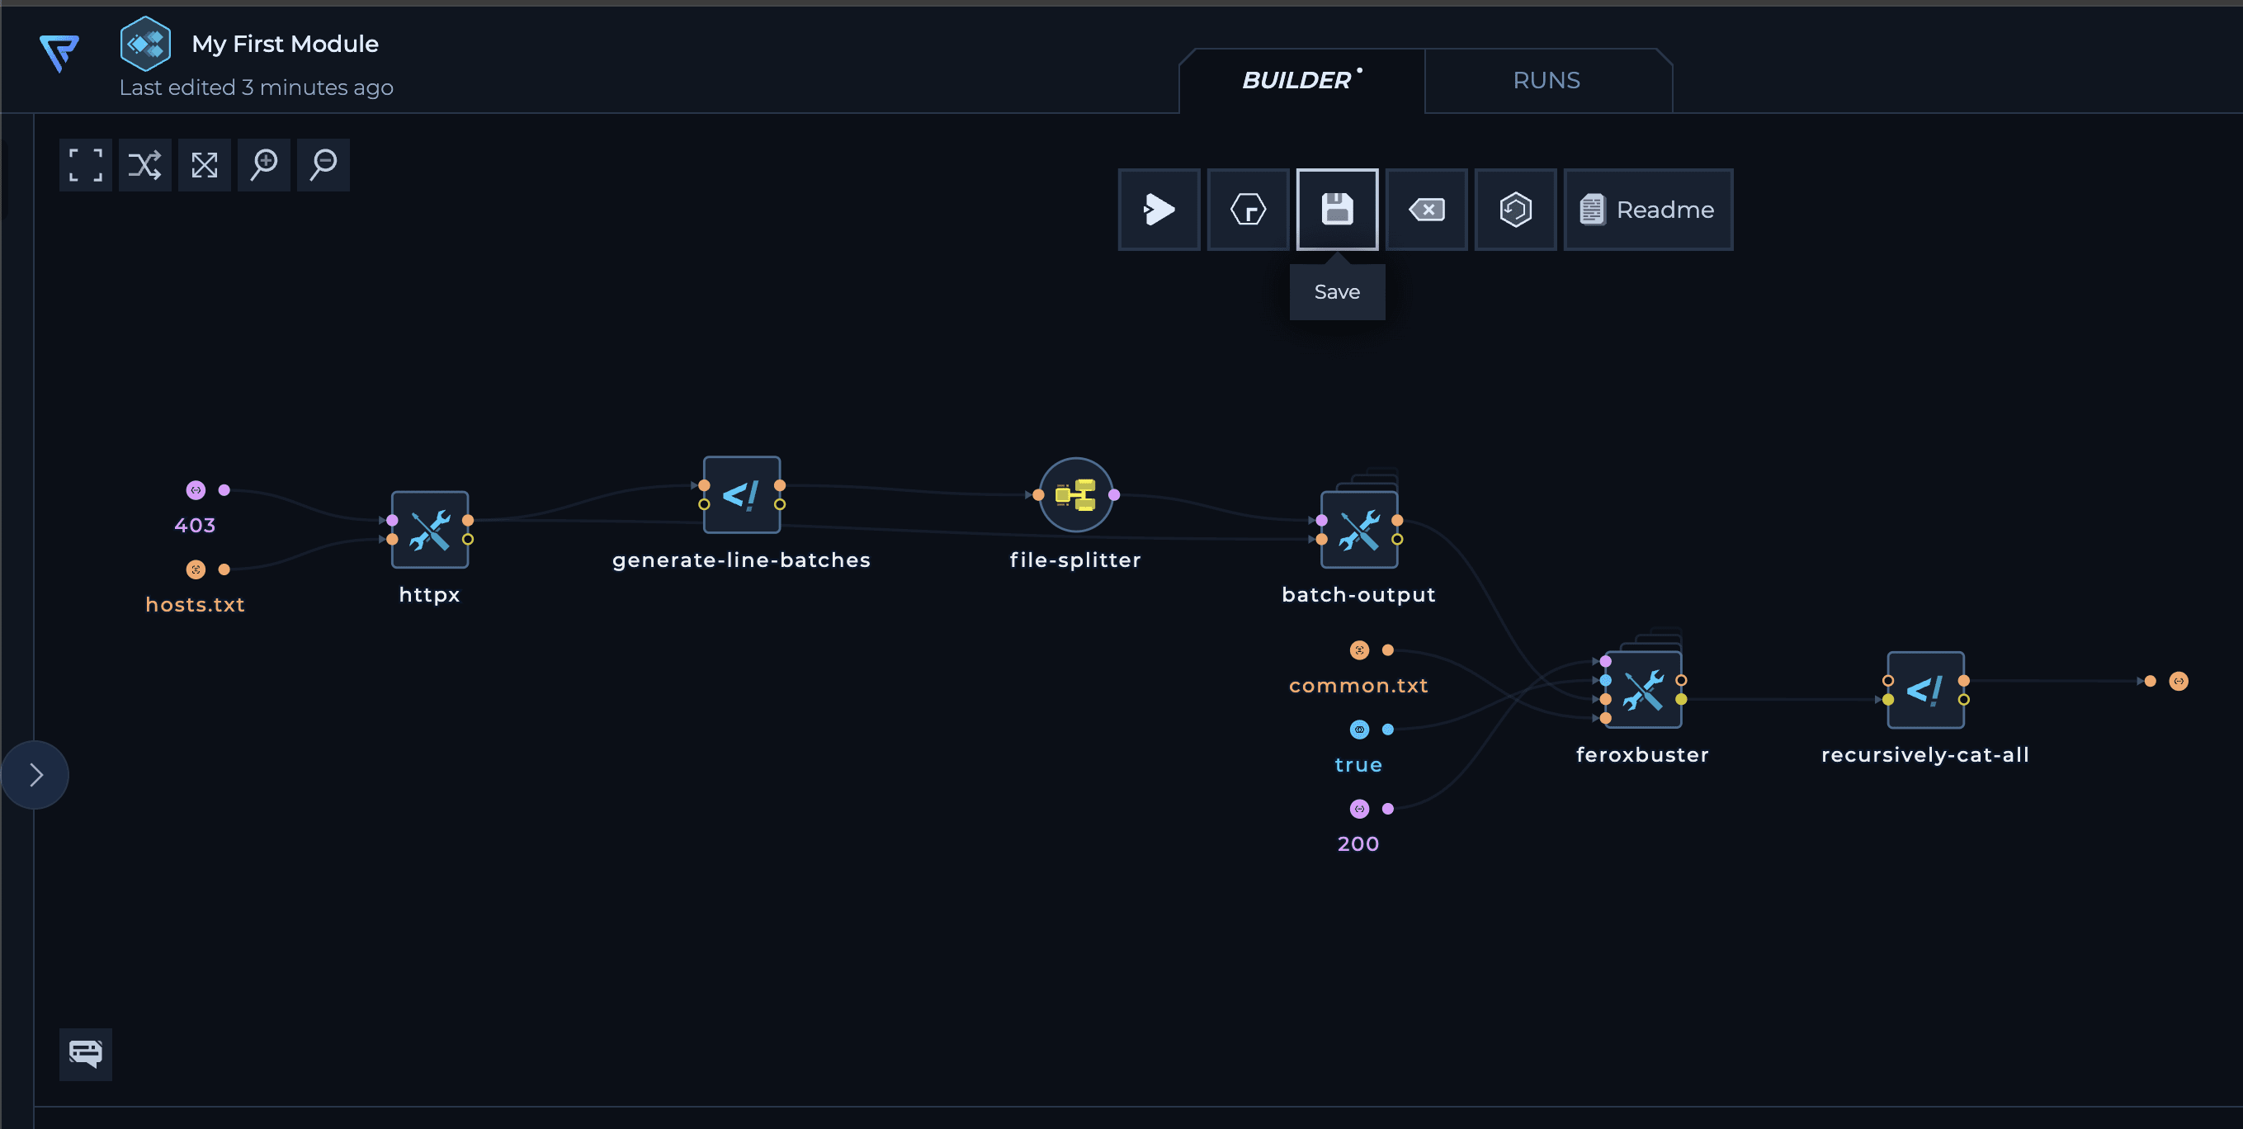Click the auto-layout shuffle icon
2243x1129 pixels.
(x=144, y=164)
